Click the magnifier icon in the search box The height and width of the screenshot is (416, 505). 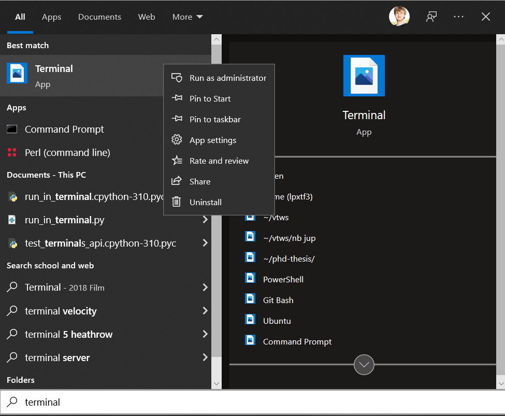(x=12, y=401)
